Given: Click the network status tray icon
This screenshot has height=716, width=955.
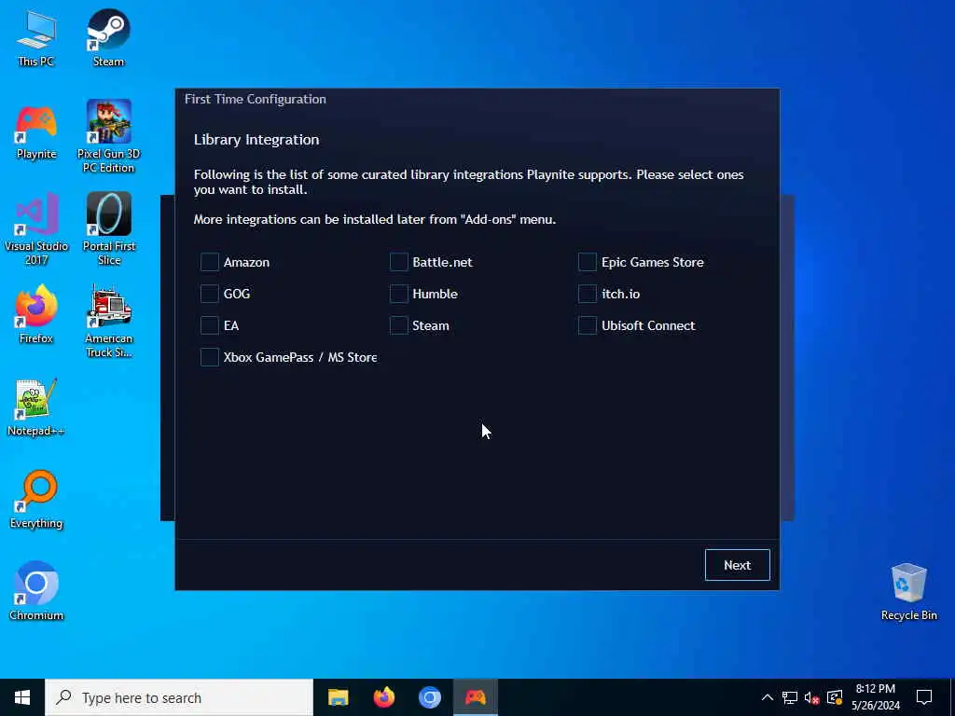Looking at the screenshot, I should pos(789,697).
